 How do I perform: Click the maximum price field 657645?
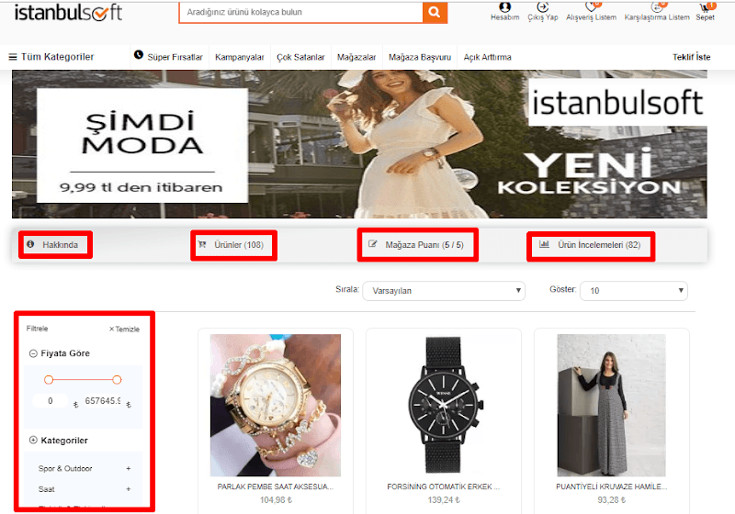pos(102,401)
